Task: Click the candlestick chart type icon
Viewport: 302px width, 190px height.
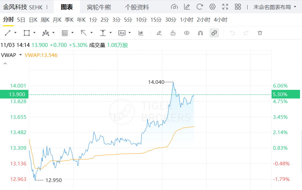Action: point(141,33)
